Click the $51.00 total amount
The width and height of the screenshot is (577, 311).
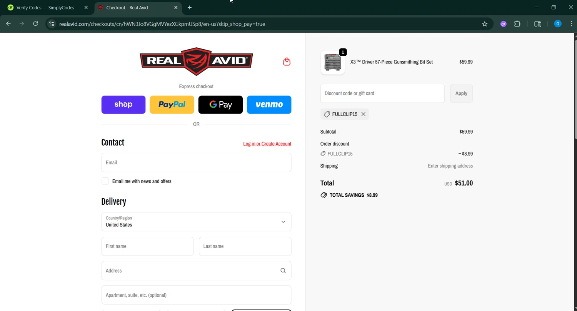click(x=464, y=183)
